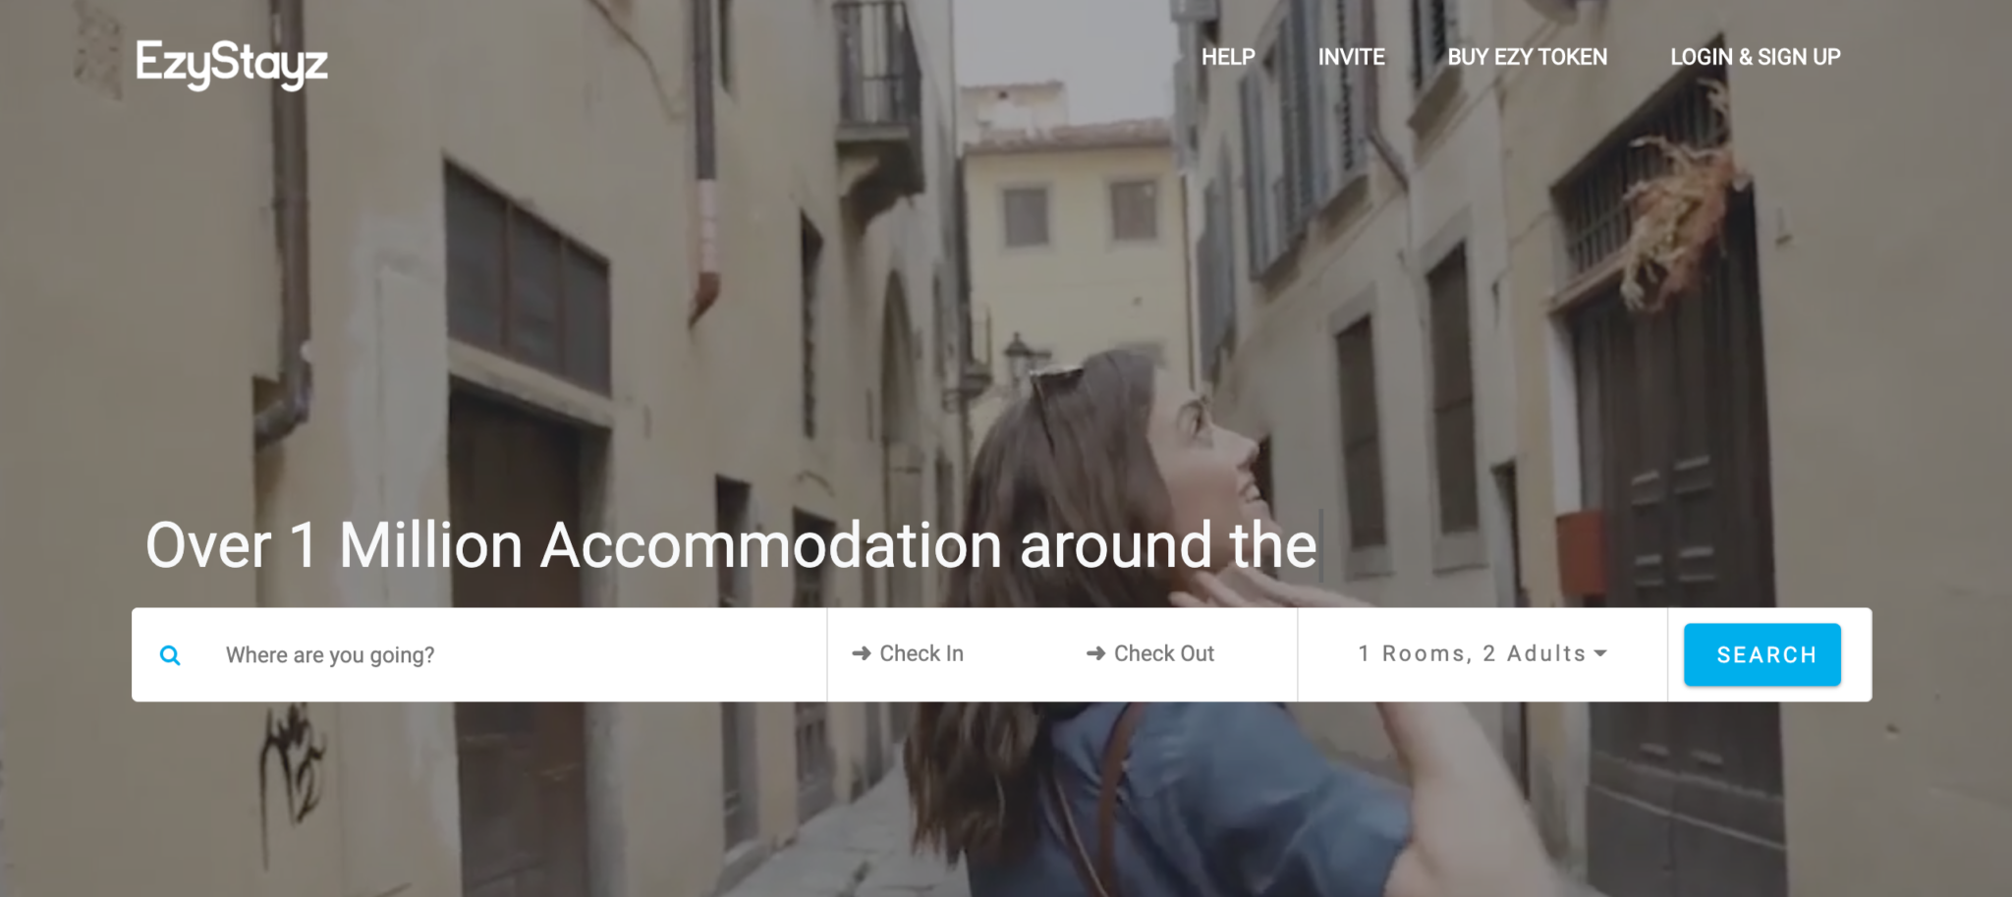Click the caret arrow after Adults

tap(1600, 653)
